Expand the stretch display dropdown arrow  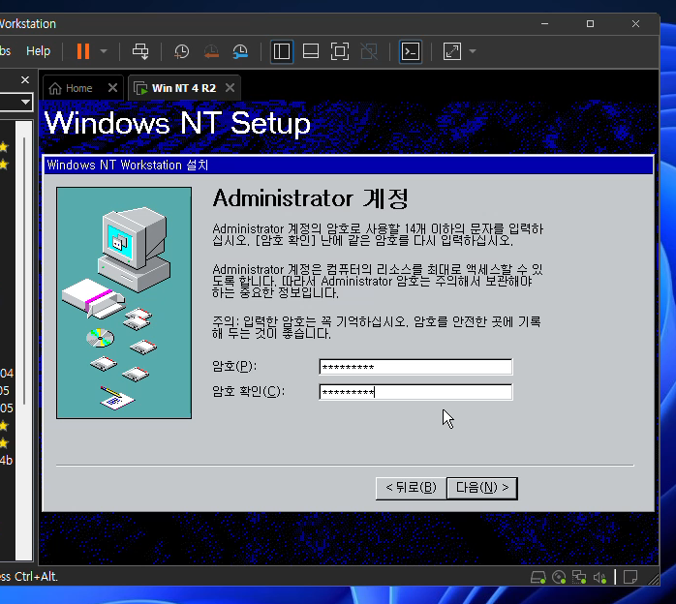pos(473,51)
